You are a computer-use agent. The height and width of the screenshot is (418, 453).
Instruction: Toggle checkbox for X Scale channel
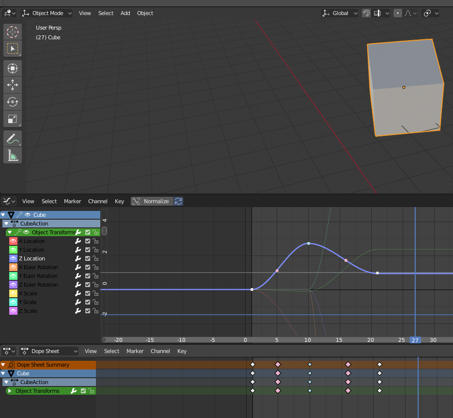88,293
